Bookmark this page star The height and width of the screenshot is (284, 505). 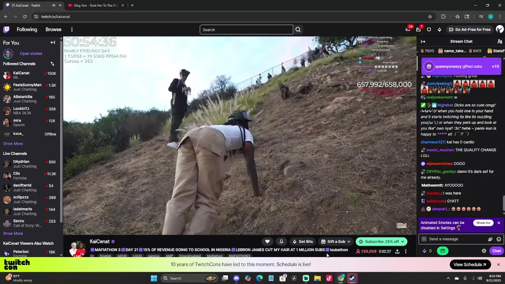pos(430,17)
